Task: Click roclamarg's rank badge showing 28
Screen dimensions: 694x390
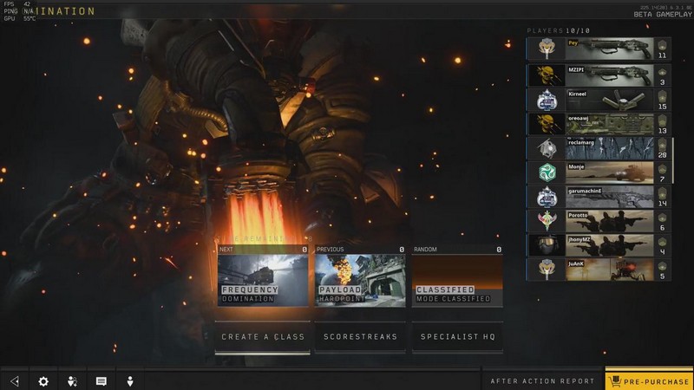Action: pyautogui.click(x=662, y=147)
